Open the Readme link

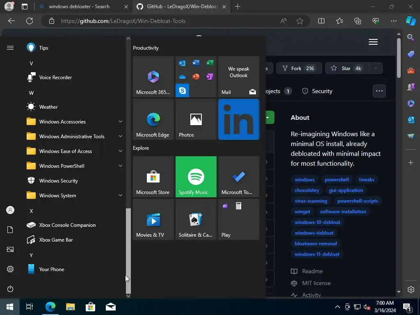307,271
